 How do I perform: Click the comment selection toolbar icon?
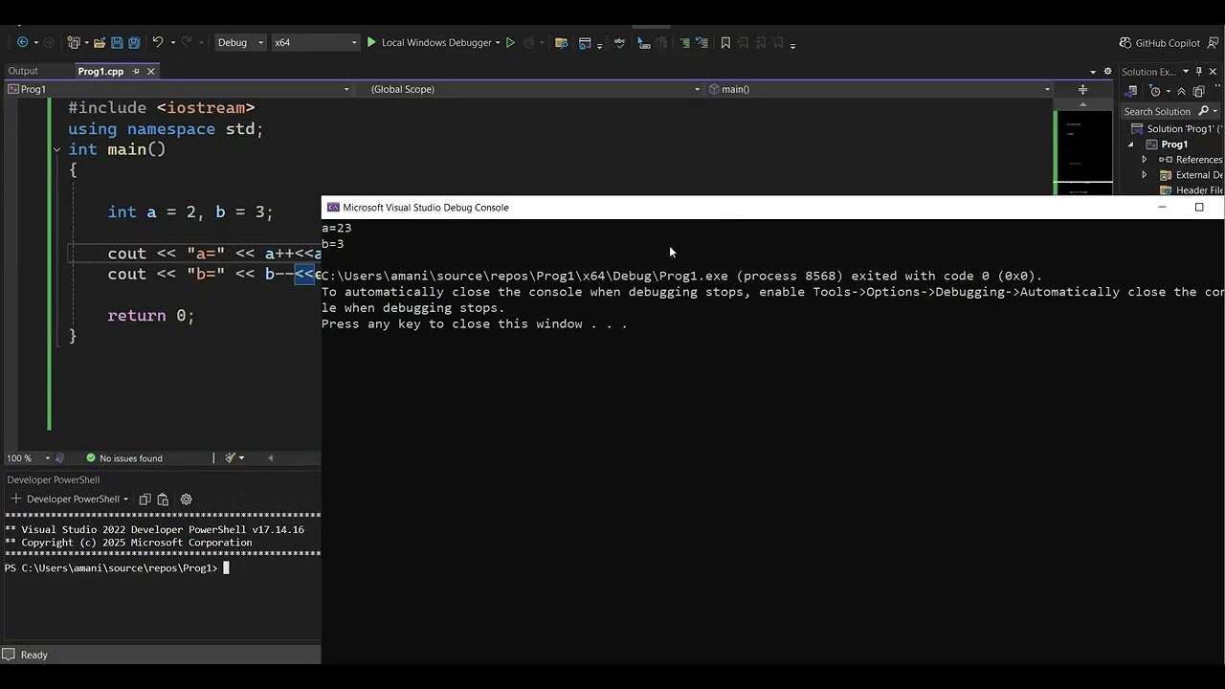pos(684,42)
